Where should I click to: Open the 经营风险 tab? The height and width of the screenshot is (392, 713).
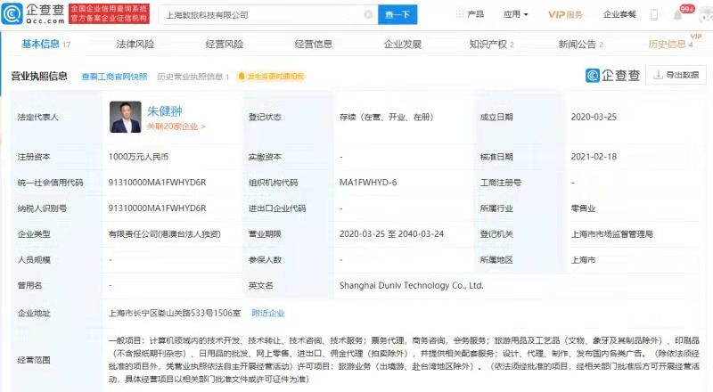[x=224, y=45]
